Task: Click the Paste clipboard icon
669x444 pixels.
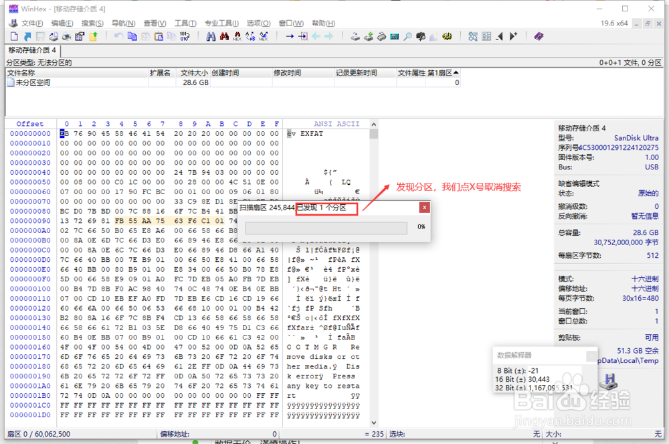Action: pos(159,36)
